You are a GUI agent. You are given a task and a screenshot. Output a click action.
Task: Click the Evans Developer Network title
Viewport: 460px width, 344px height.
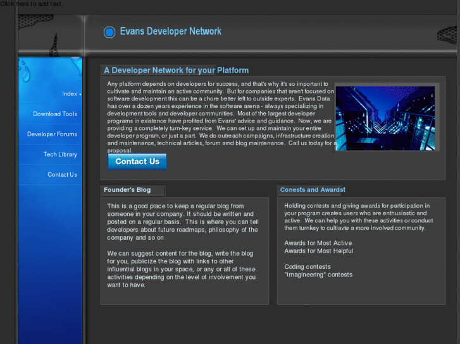coord(170,32)
